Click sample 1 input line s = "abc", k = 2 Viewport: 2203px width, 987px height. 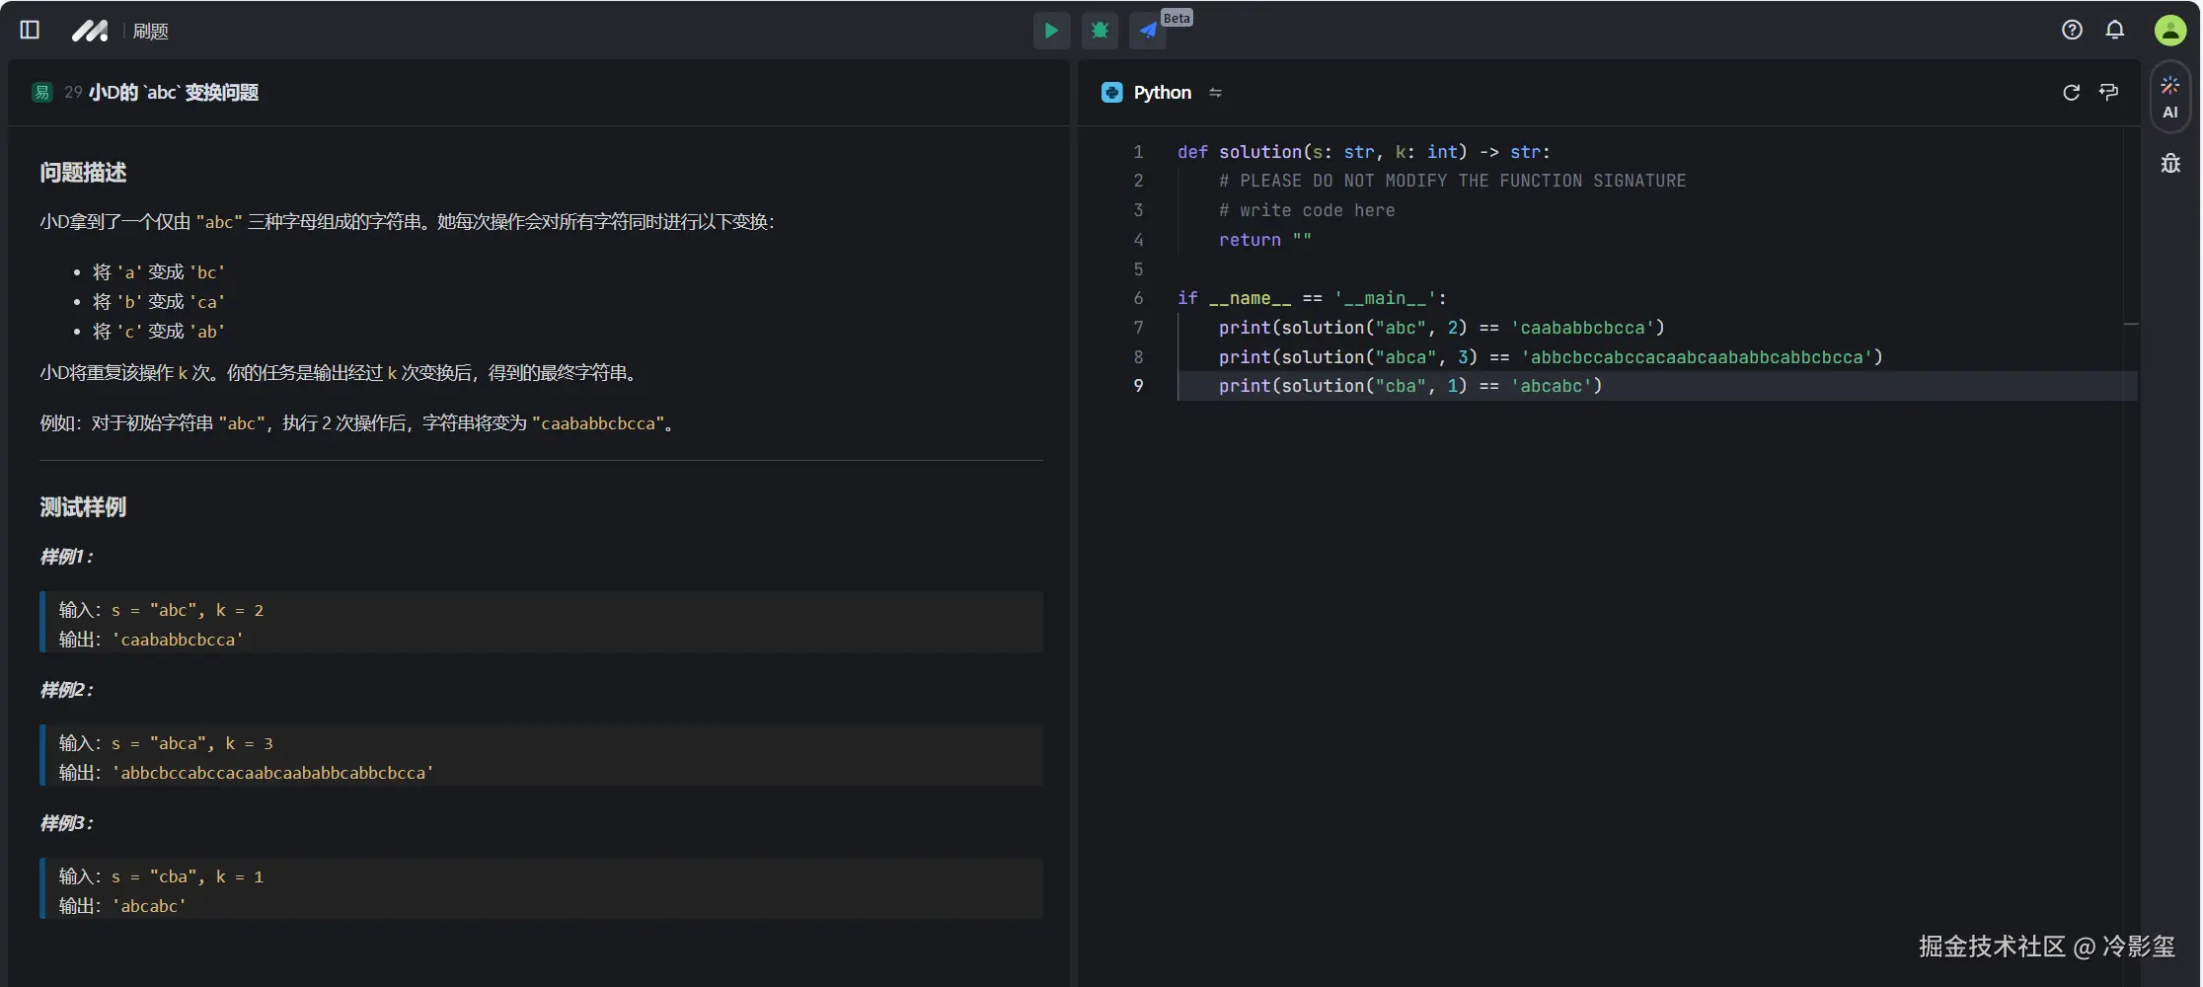coord(161,610)
